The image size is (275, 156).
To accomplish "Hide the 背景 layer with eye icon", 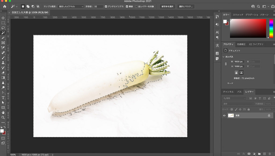I will pos(225,116).
